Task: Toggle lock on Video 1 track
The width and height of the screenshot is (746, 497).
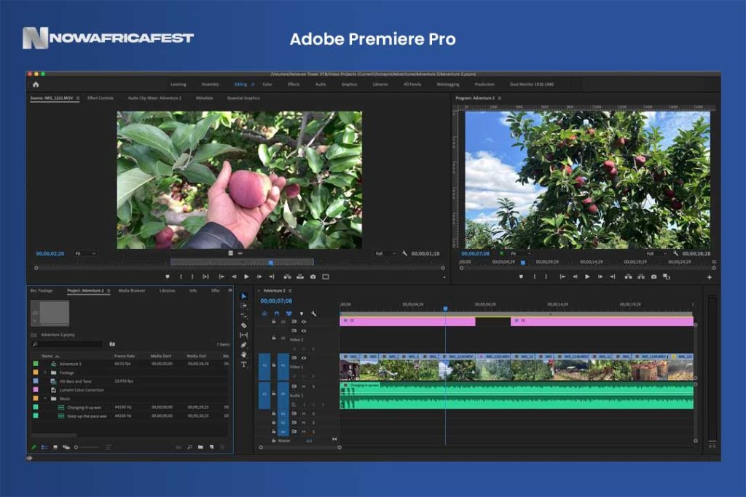Action: (x=274, y=365)
